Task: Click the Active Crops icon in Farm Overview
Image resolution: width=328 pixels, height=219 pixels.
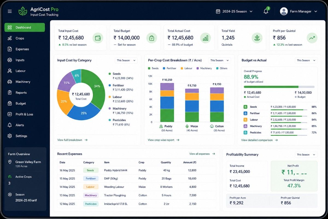Action: point(10,177)
